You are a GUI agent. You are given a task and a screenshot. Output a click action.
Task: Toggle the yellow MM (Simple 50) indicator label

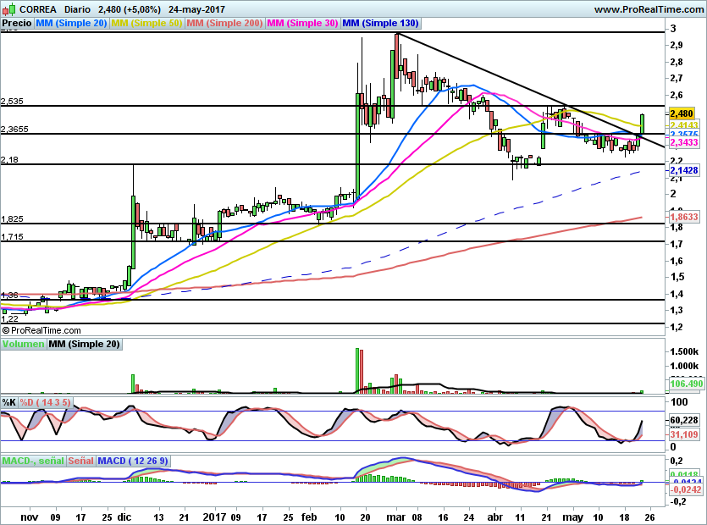point(146,24)
